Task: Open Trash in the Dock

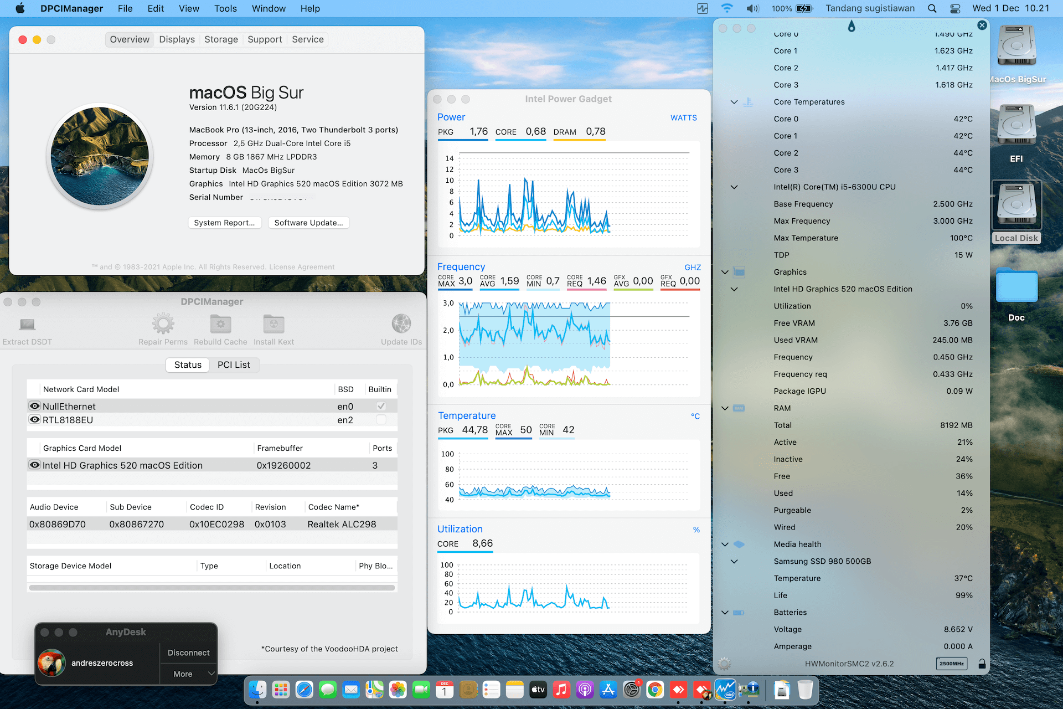Action: tap(806, 690)
